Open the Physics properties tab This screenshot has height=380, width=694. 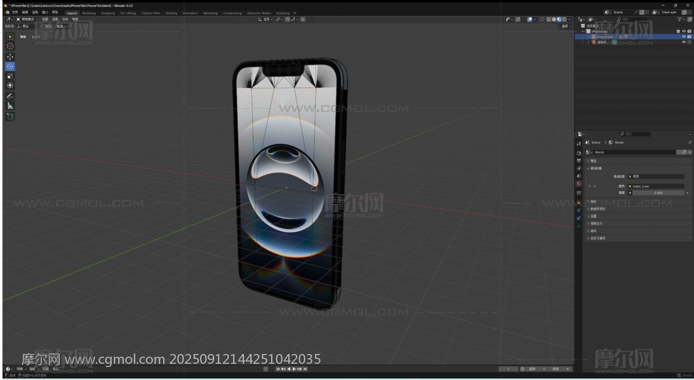(579, 211)
